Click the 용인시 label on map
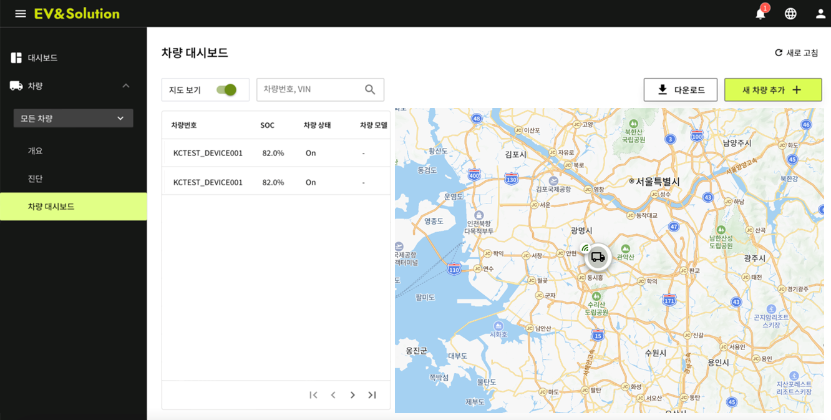 tap(718, 362)
